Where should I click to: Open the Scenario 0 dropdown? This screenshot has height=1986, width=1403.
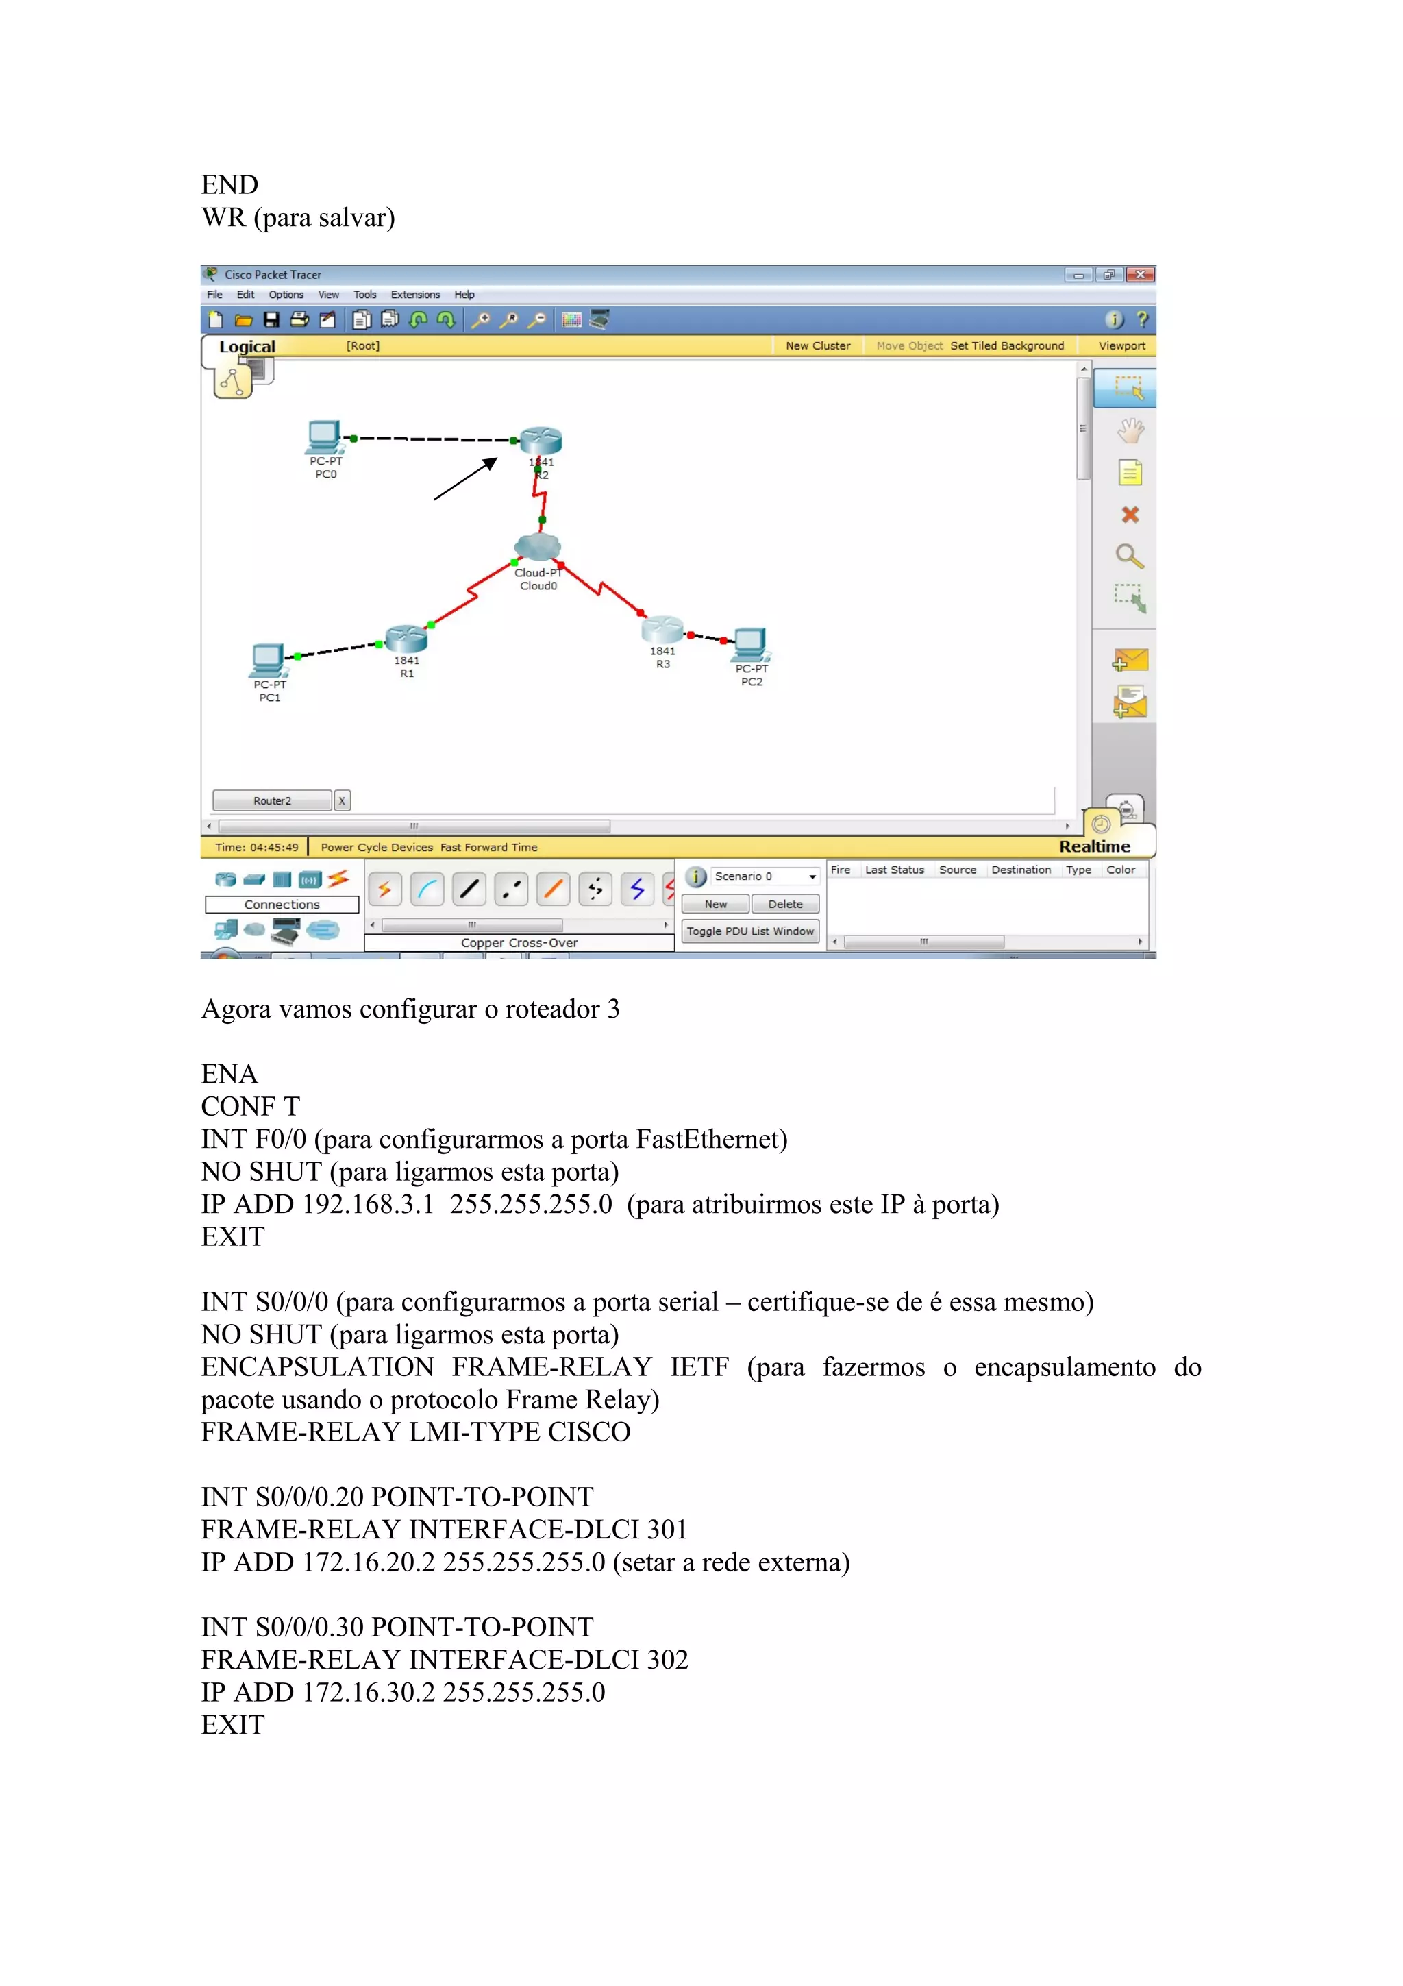[764, 876]
